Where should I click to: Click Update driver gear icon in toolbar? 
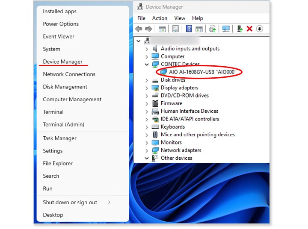coord(212,29)
